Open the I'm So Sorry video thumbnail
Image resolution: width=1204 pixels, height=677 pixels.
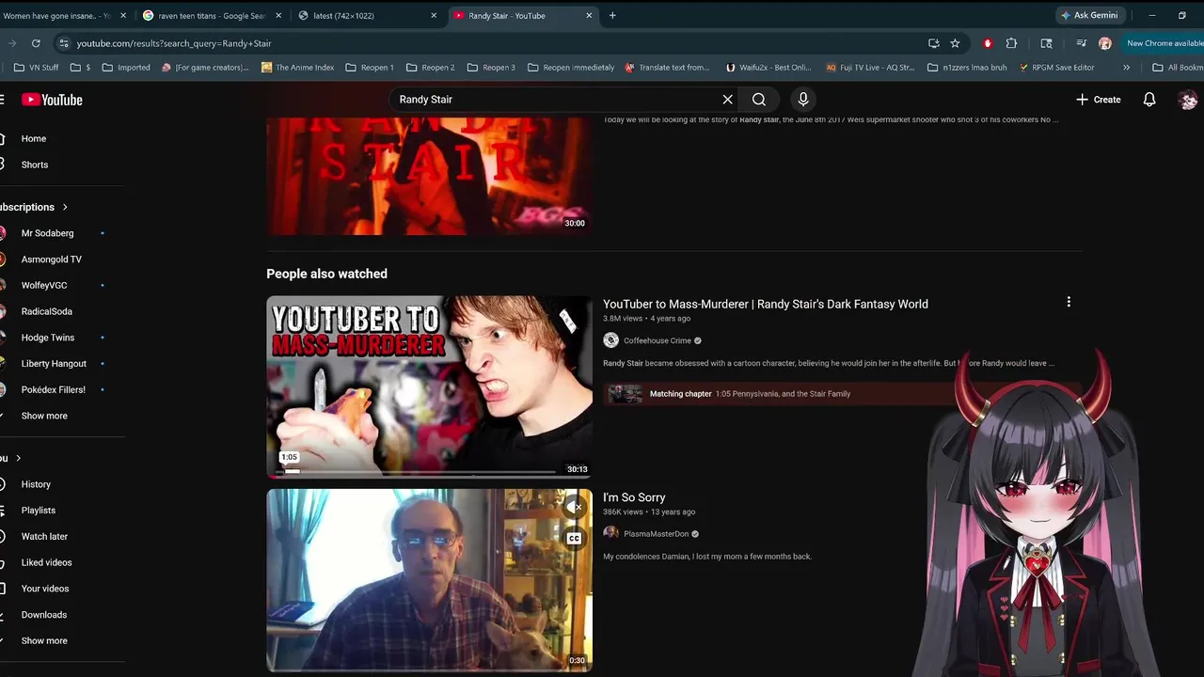pos(429,579)
